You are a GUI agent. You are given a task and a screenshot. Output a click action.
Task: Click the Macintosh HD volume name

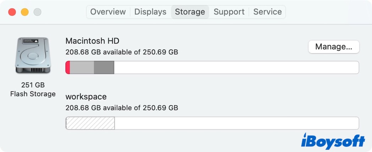pyautogui.click(x=94, y=41)
